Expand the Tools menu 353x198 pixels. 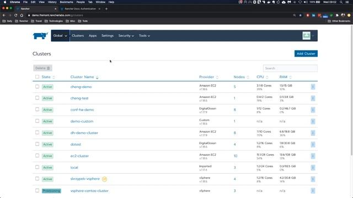(145, 36)
